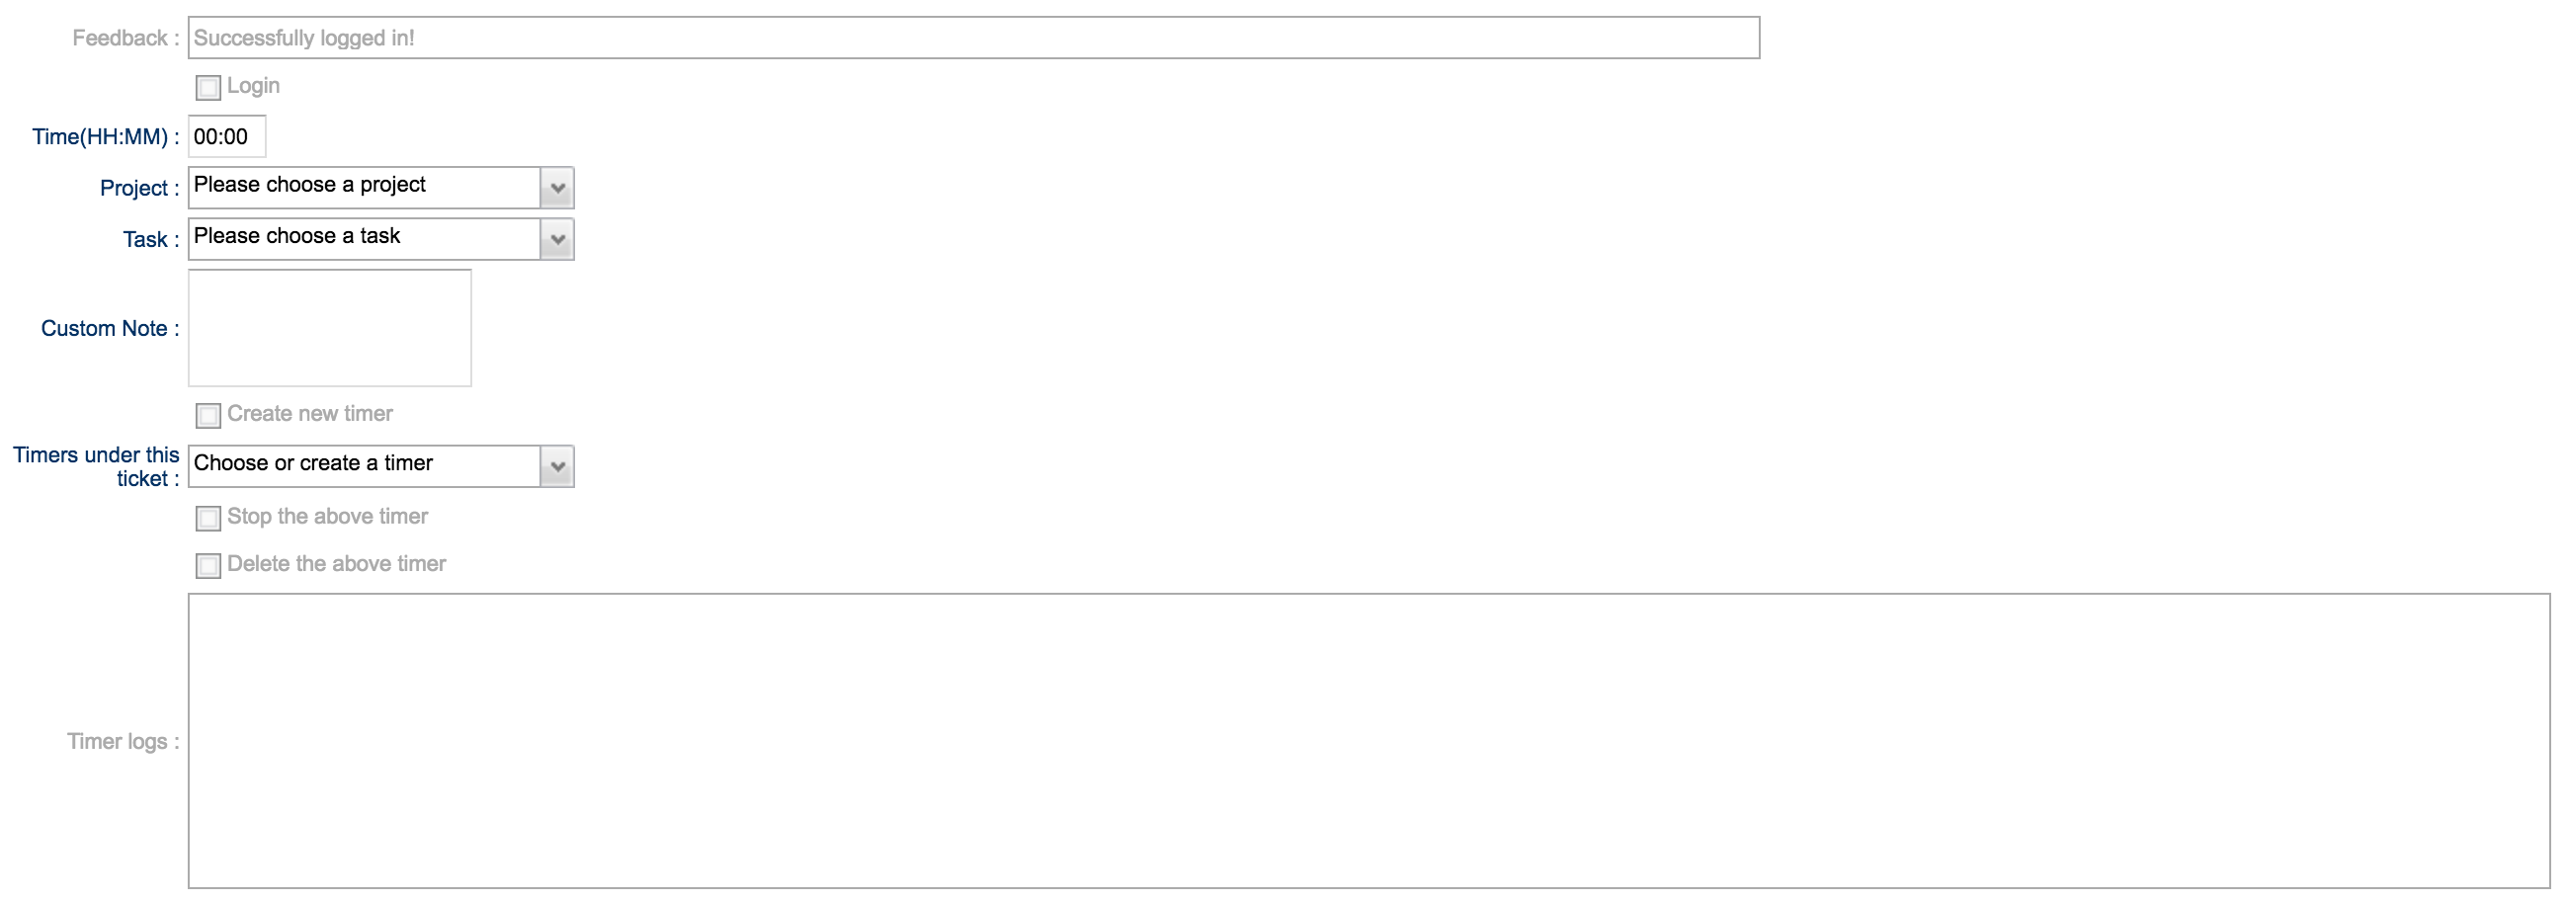Focus the Time (HH:MM) input field
The width and height of the screenshot is (2567, 901).
click(x=227, y=136)
